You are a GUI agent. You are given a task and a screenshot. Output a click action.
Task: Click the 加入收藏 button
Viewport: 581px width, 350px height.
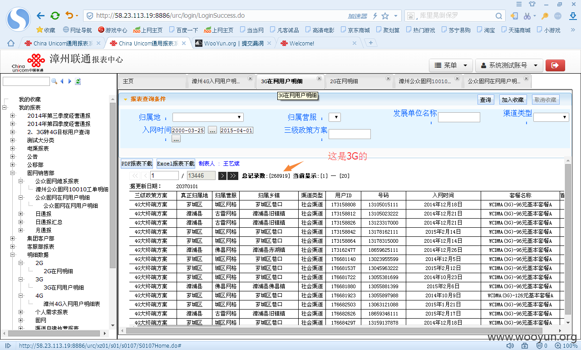[x=512, y=100]
